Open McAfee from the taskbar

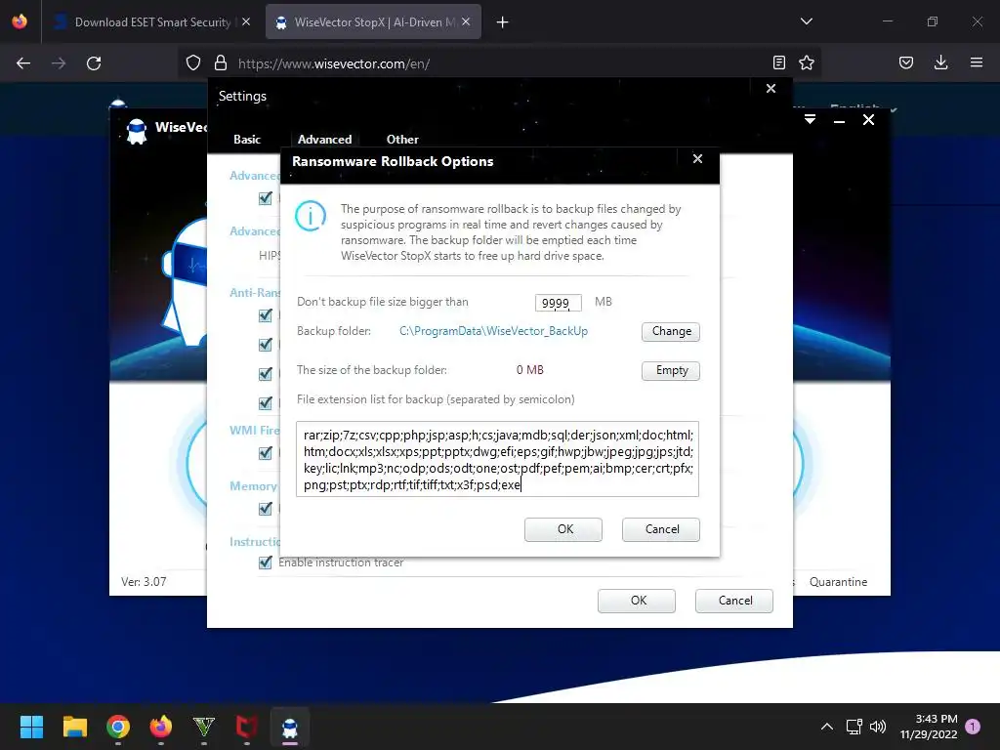246,727
